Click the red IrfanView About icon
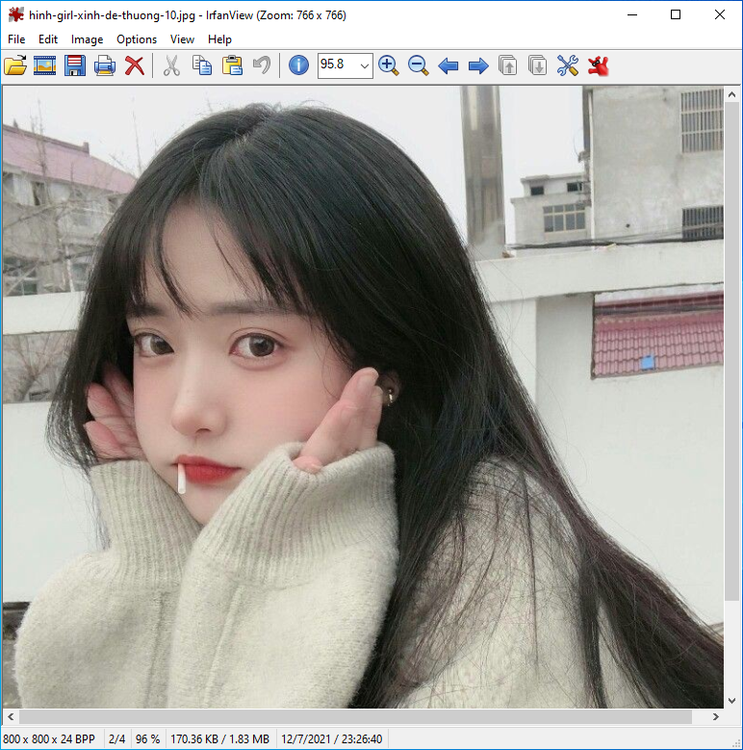Image resolution: width=743 pixels, height=750 pixels. [x=599, y=65]
